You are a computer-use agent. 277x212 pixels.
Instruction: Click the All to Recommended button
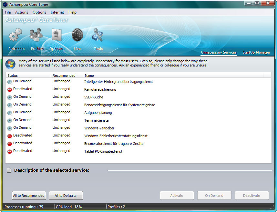pos(29,196)
